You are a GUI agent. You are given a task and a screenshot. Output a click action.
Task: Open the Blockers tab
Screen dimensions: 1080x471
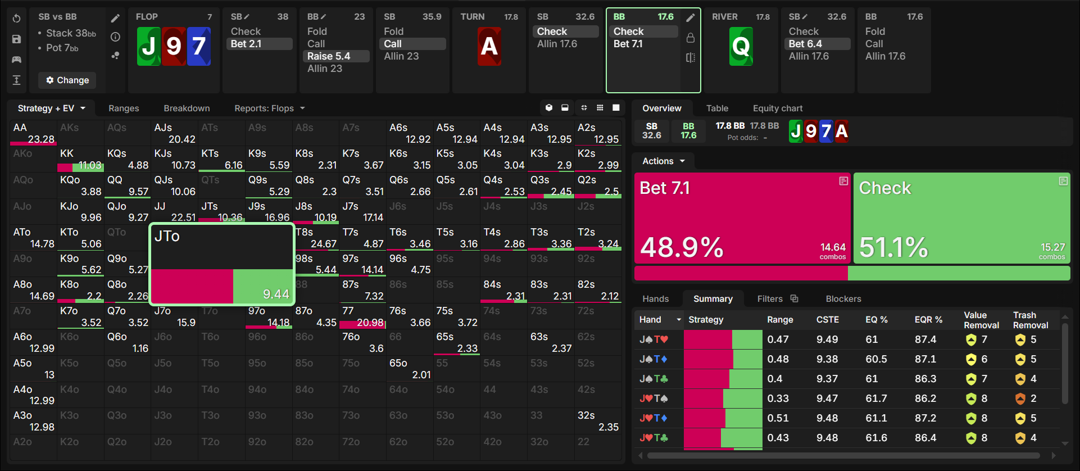coord(843,299)
